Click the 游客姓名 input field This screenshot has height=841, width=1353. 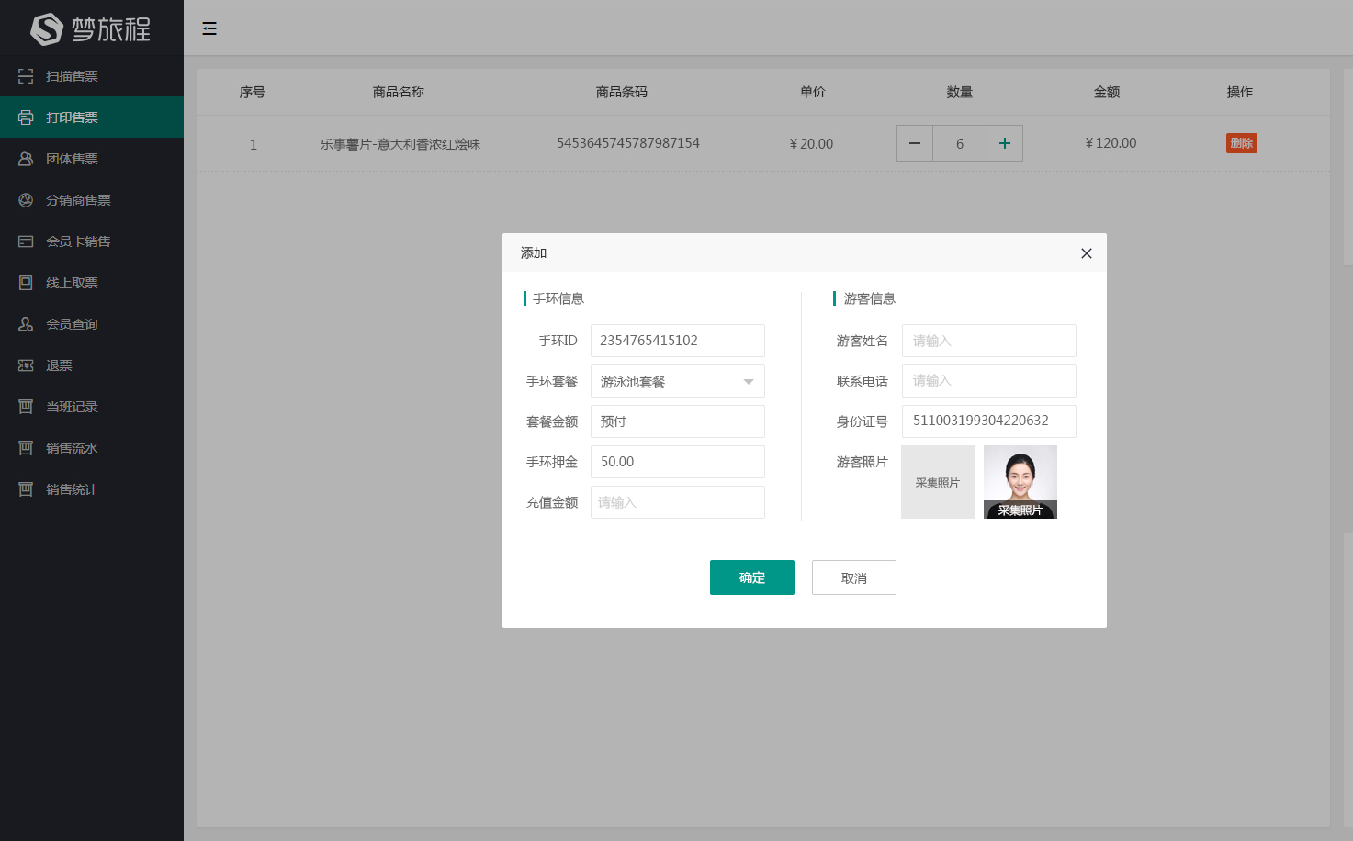[x=988, y=341]
